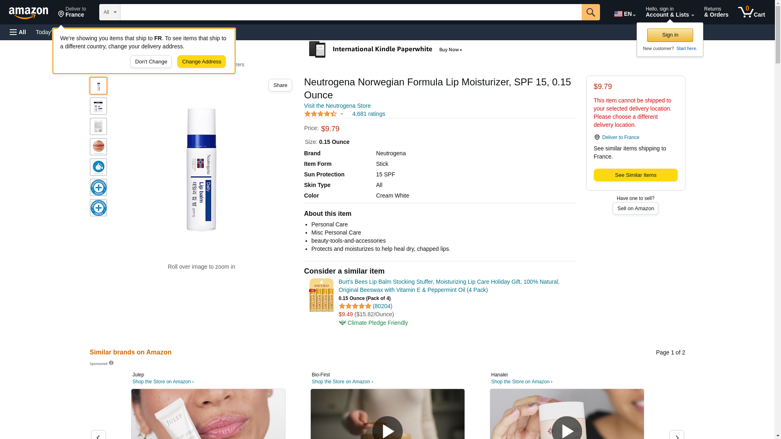Click the See Similar Items button
The width and height of the screenshot is (781, 439).
pyautogui.click(x=635, y=175)
